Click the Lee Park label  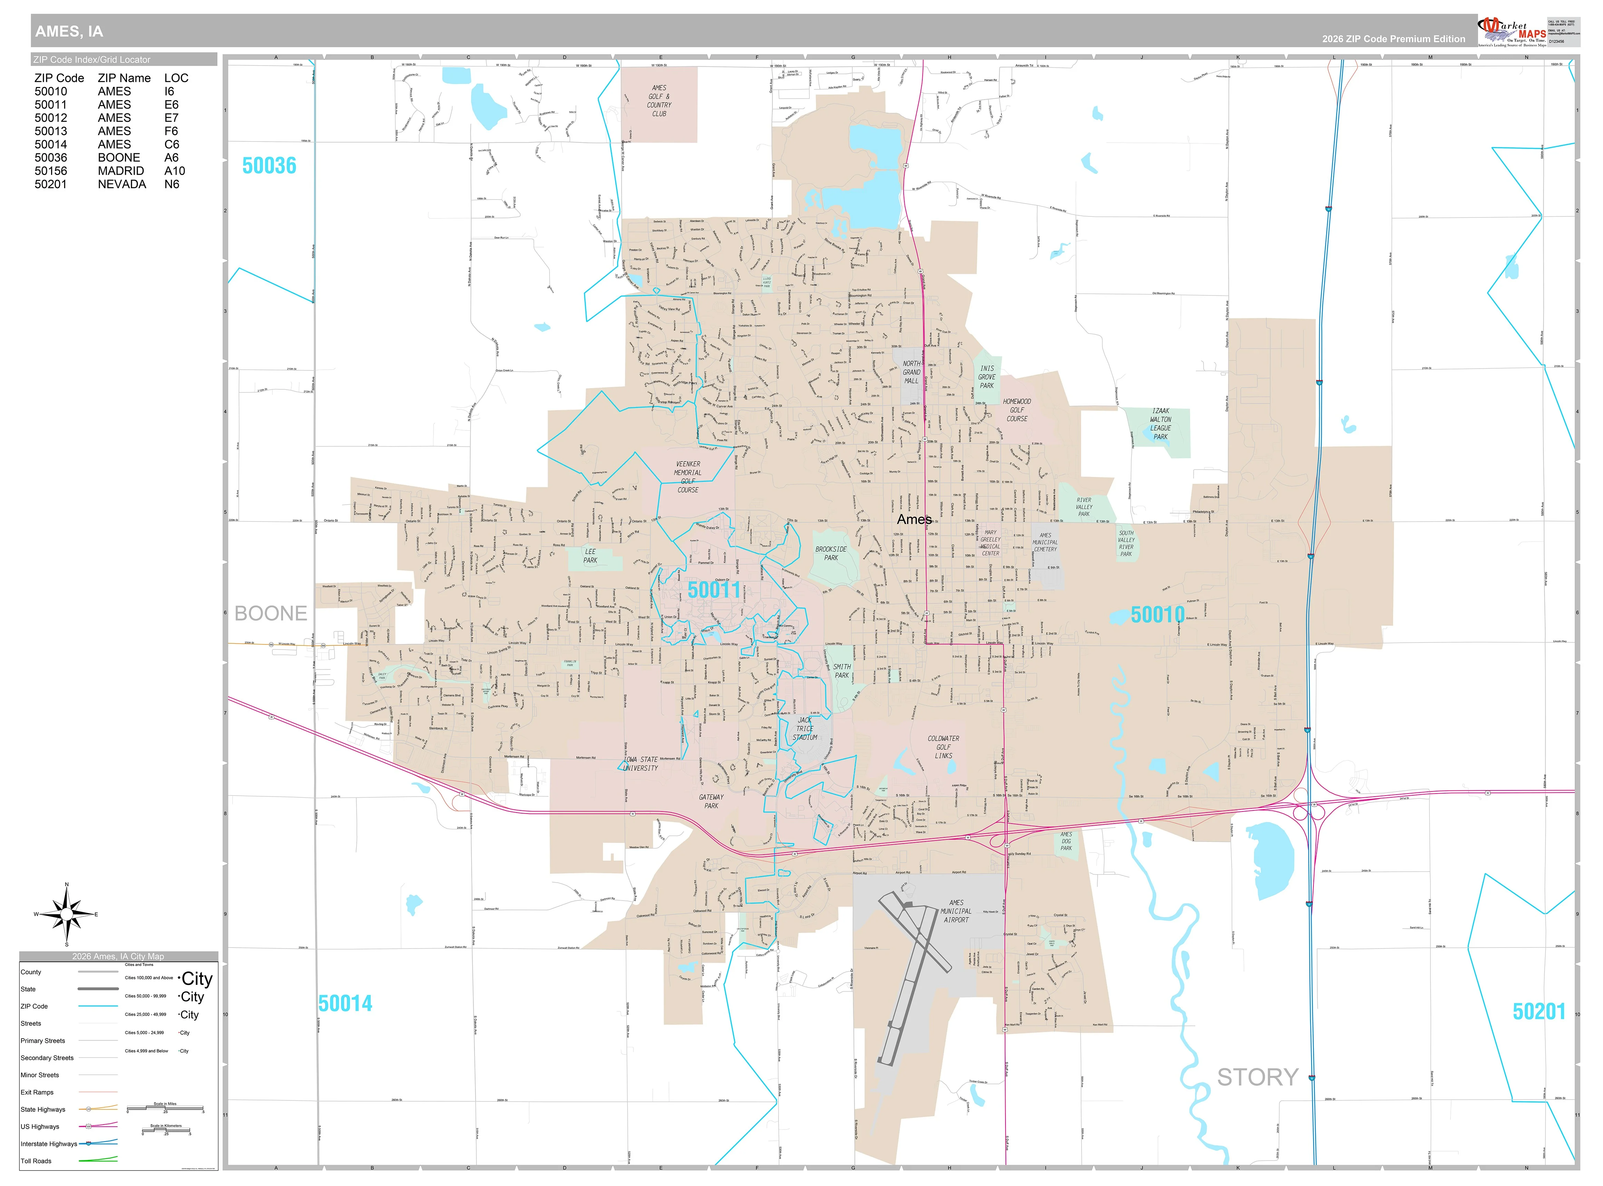point(590,556)
